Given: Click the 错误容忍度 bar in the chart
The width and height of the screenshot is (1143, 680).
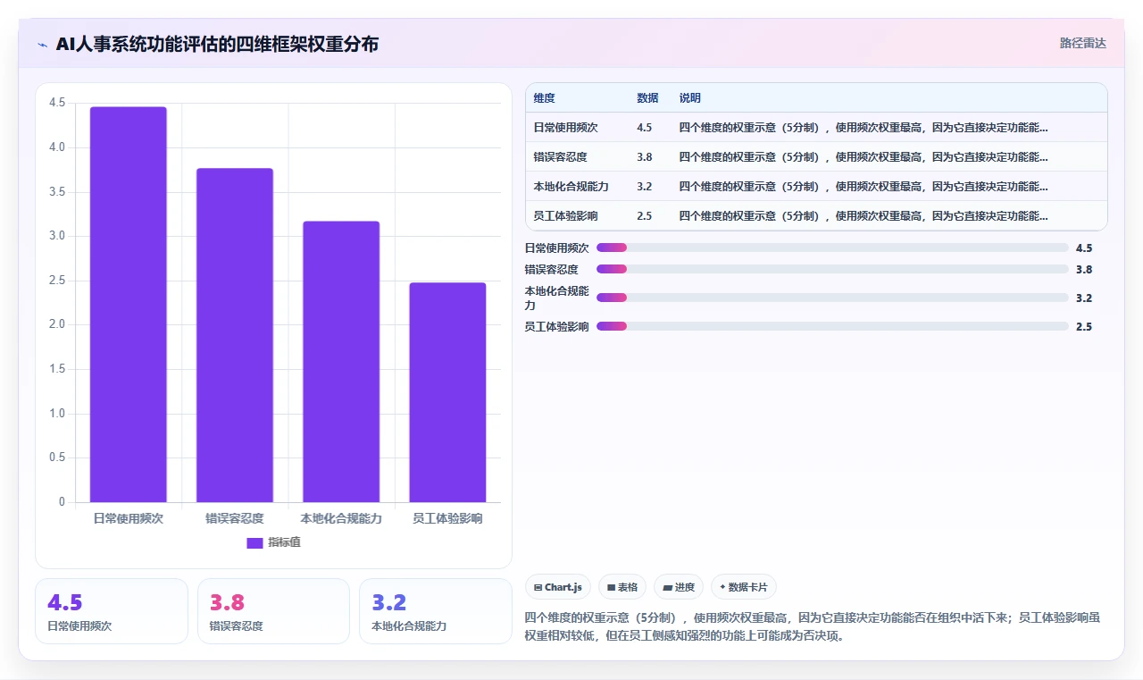Looking at the screenshot, I should 235,335.
